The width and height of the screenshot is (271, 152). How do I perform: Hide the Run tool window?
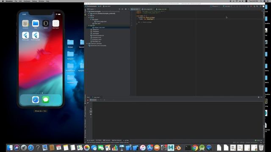coord(261,97)
